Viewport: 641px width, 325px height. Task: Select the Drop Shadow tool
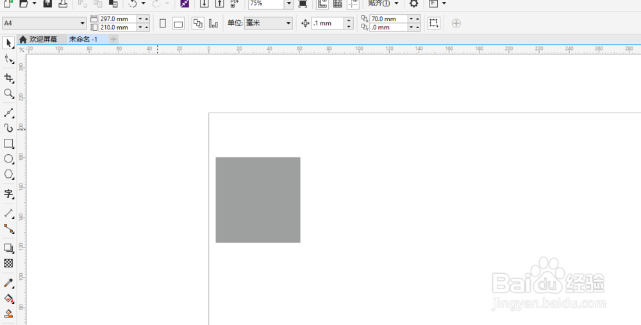pos(8,248)
